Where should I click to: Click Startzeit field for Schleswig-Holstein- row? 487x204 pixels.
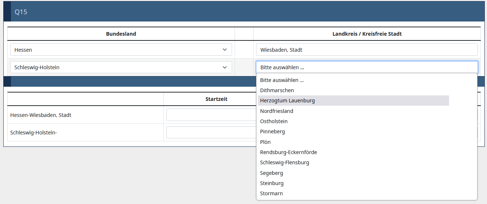tap(211, 132)
